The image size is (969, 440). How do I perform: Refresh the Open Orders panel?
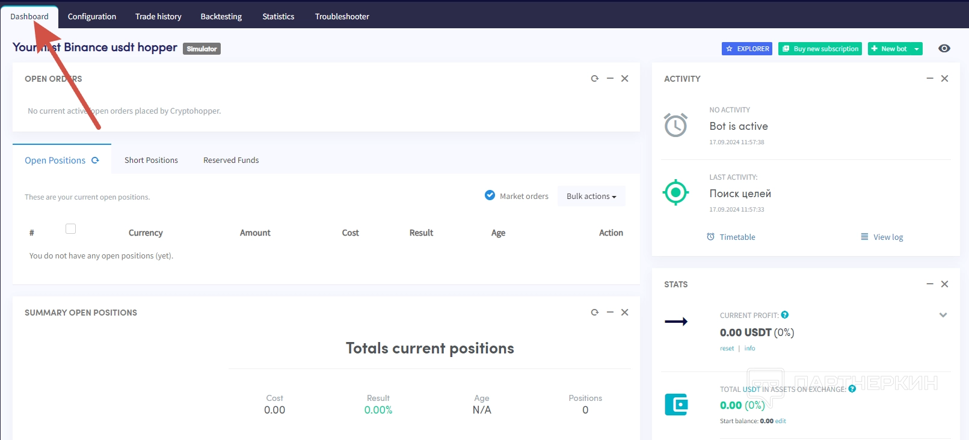coord(595,79)
